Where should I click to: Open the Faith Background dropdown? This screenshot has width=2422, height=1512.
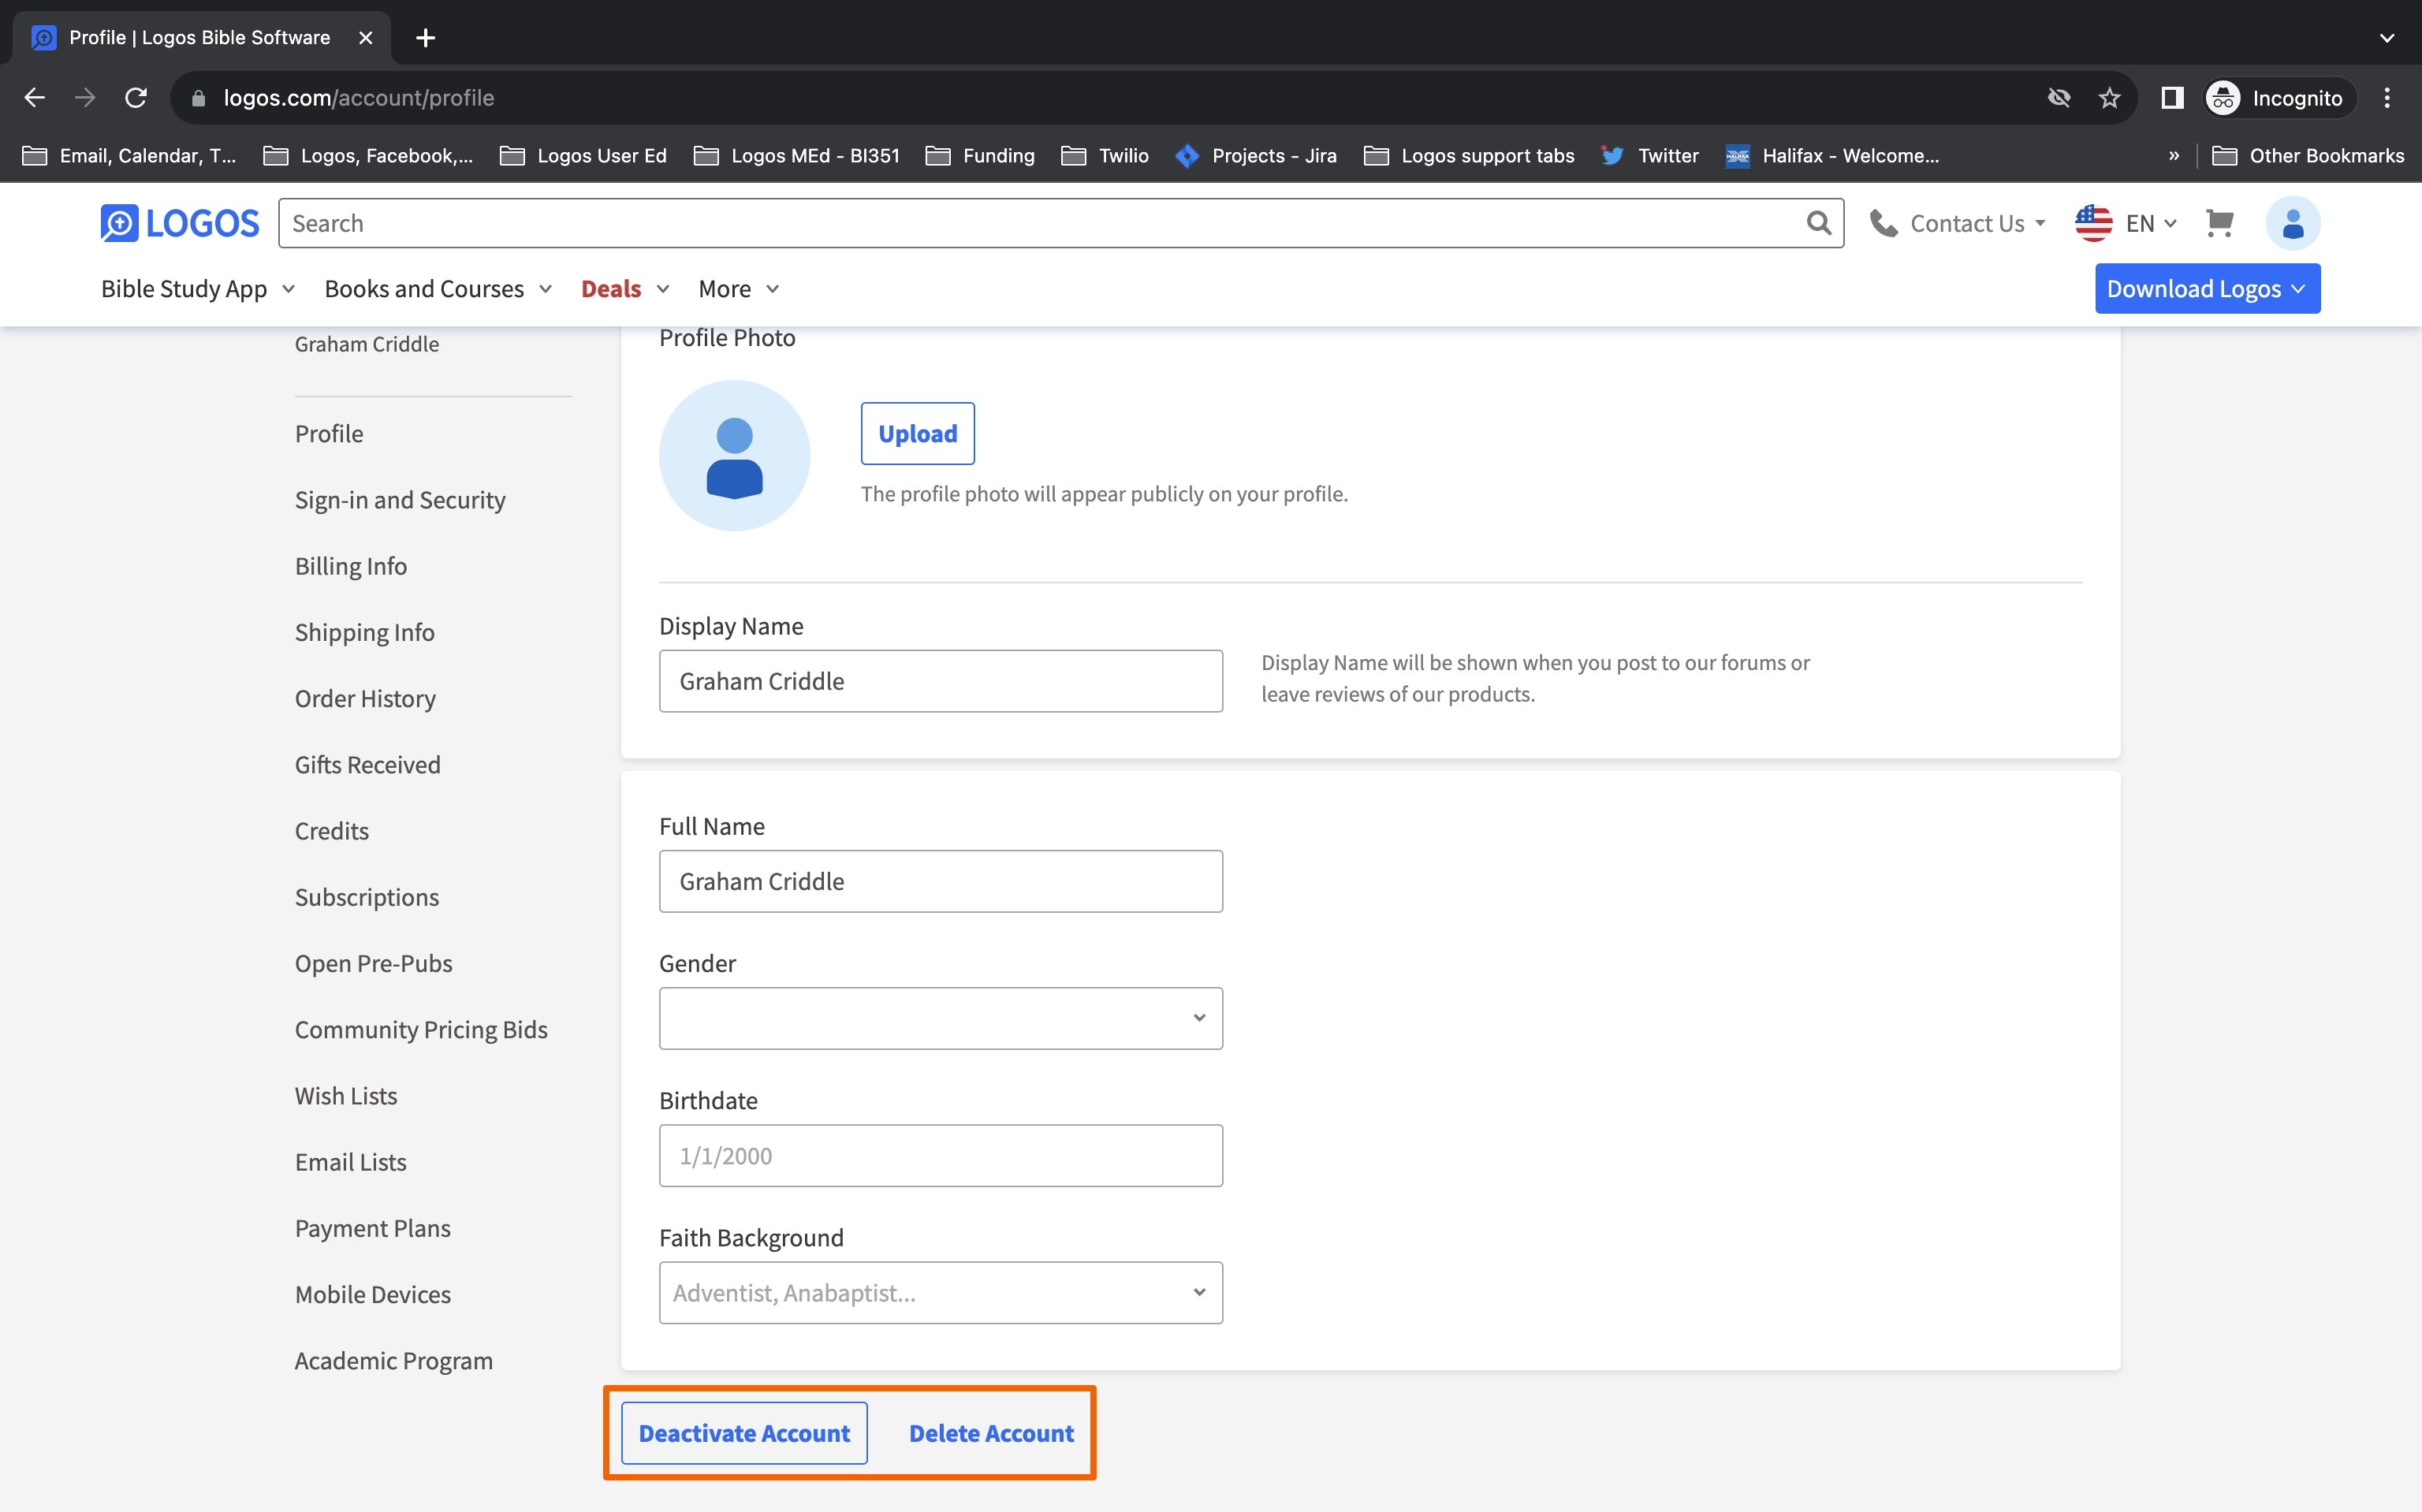pos(940,1292)
